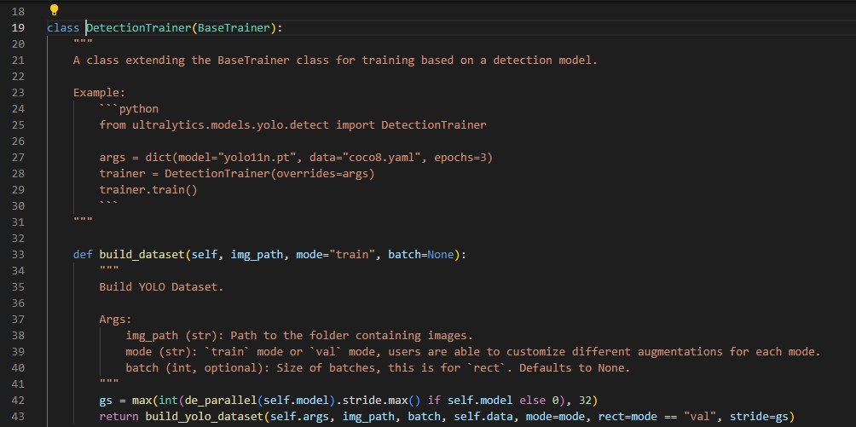Click the 'Build YOLO Dataset.' docstring line

click(162, 286)
